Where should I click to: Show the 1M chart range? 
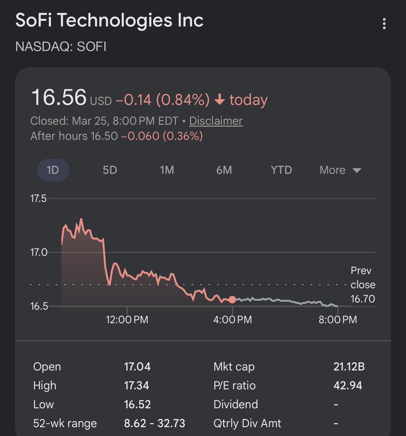click(167, 170)
